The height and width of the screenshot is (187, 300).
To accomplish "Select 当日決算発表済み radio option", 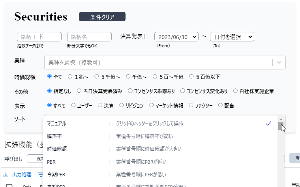I will pyautogui.click(x=79, y=91).
